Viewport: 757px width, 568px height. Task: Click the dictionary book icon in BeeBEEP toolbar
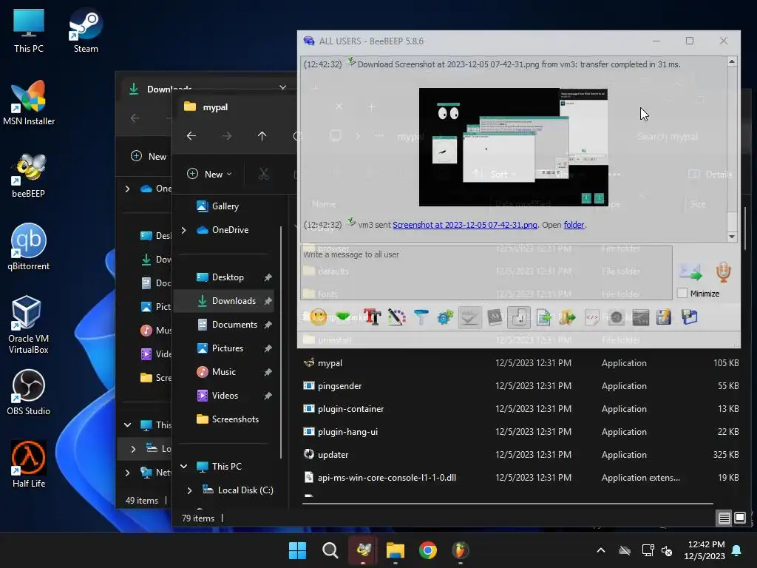[495, 317]
